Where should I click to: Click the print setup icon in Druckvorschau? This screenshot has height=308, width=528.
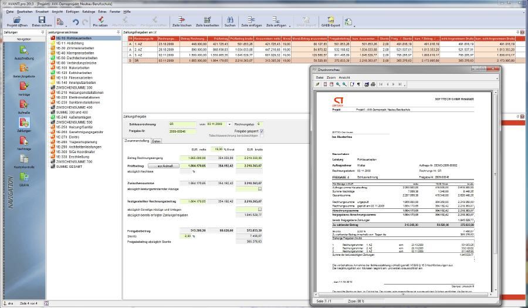[x=367, y=84]
